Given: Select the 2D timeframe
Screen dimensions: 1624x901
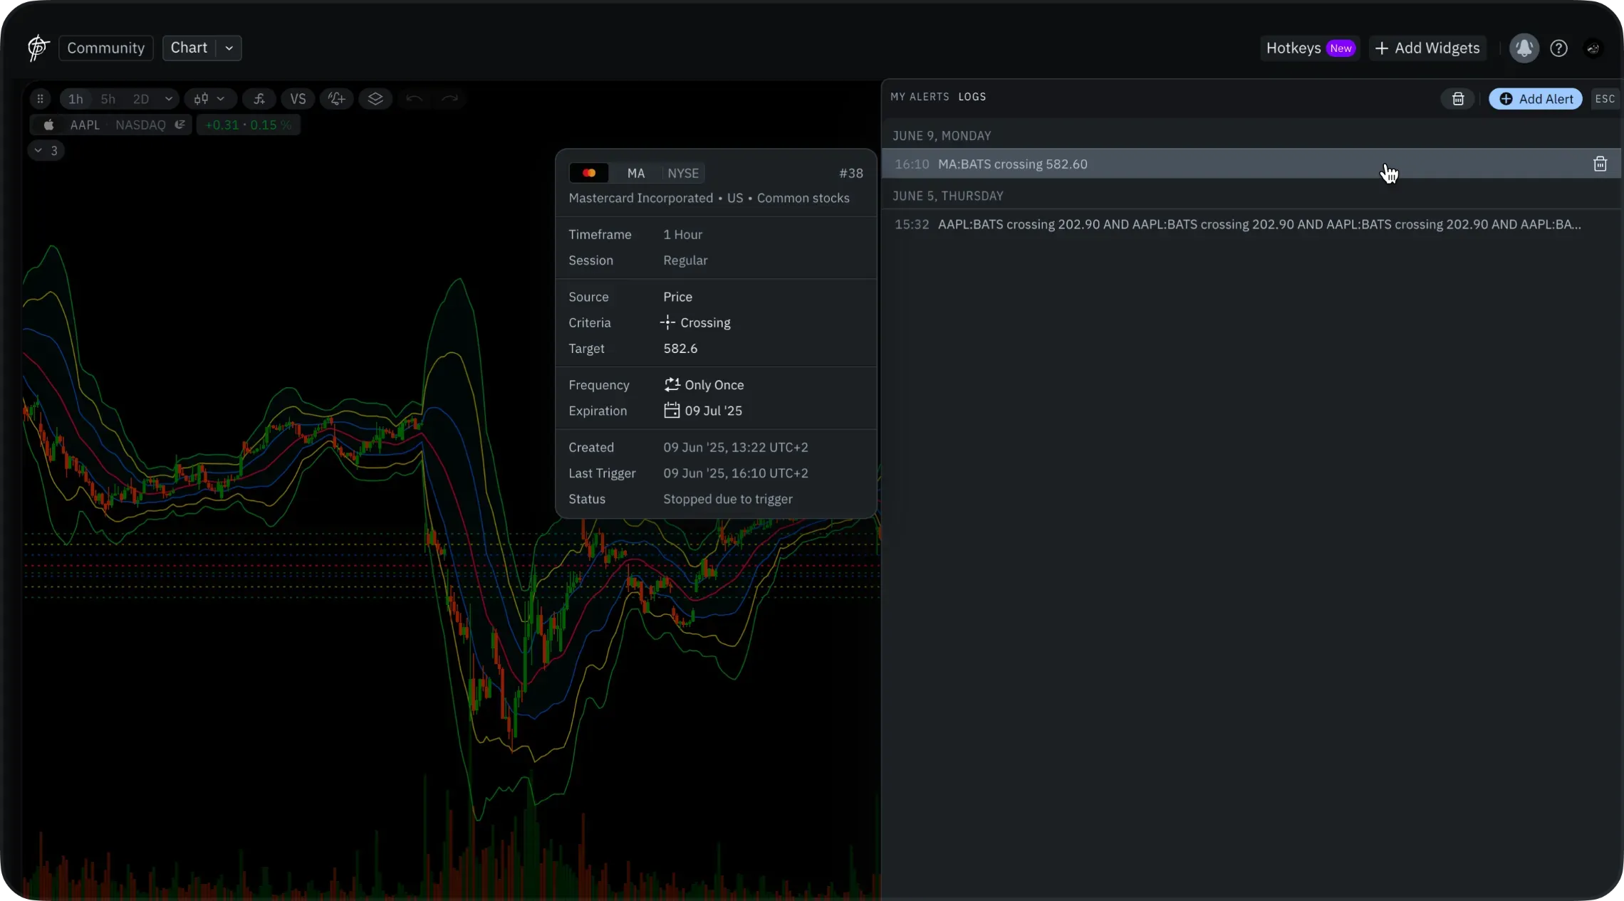Looking at the screenshot, I should pos(141,99).
